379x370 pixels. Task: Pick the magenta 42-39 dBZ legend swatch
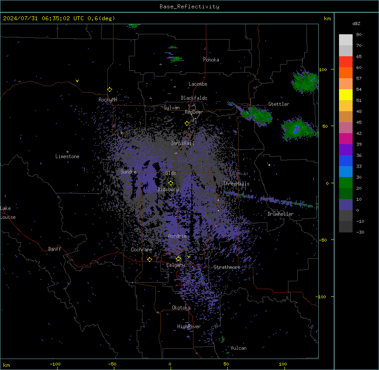point(346,138)
